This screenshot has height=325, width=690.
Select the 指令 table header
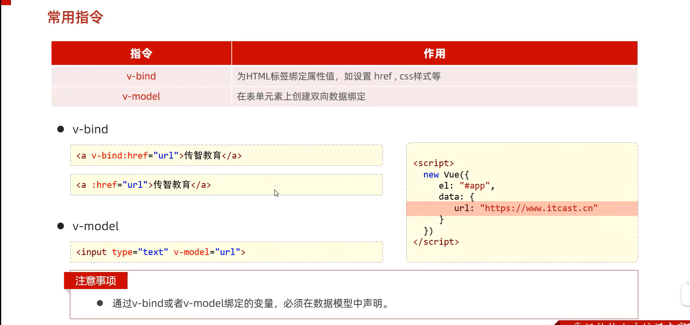(141, 53)
